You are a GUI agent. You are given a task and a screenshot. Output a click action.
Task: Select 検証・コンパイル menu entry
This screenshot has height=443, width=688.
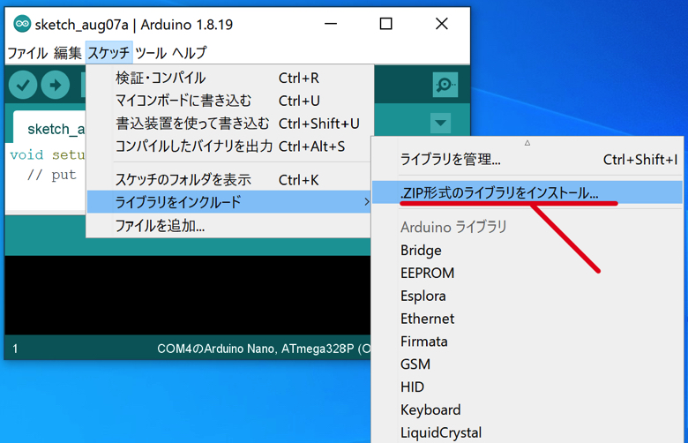coord(230,79)
